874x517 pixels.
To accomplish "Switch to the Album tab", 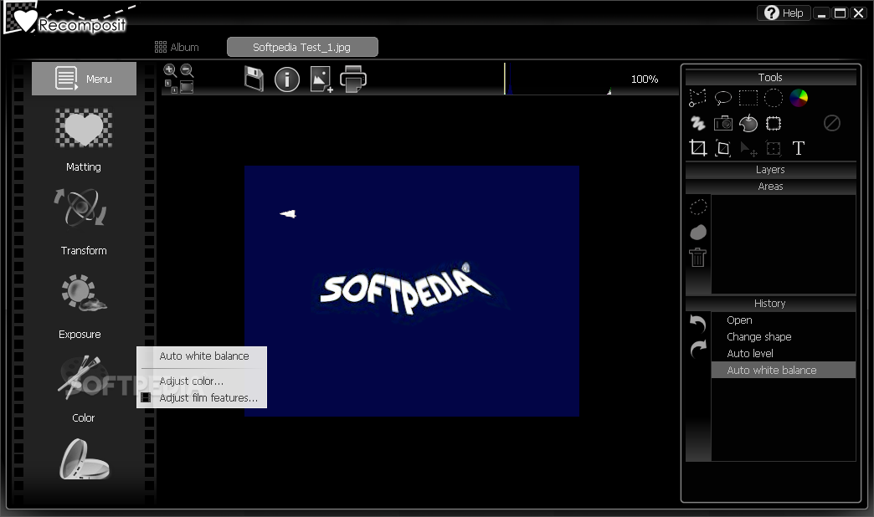I will 177,48.
